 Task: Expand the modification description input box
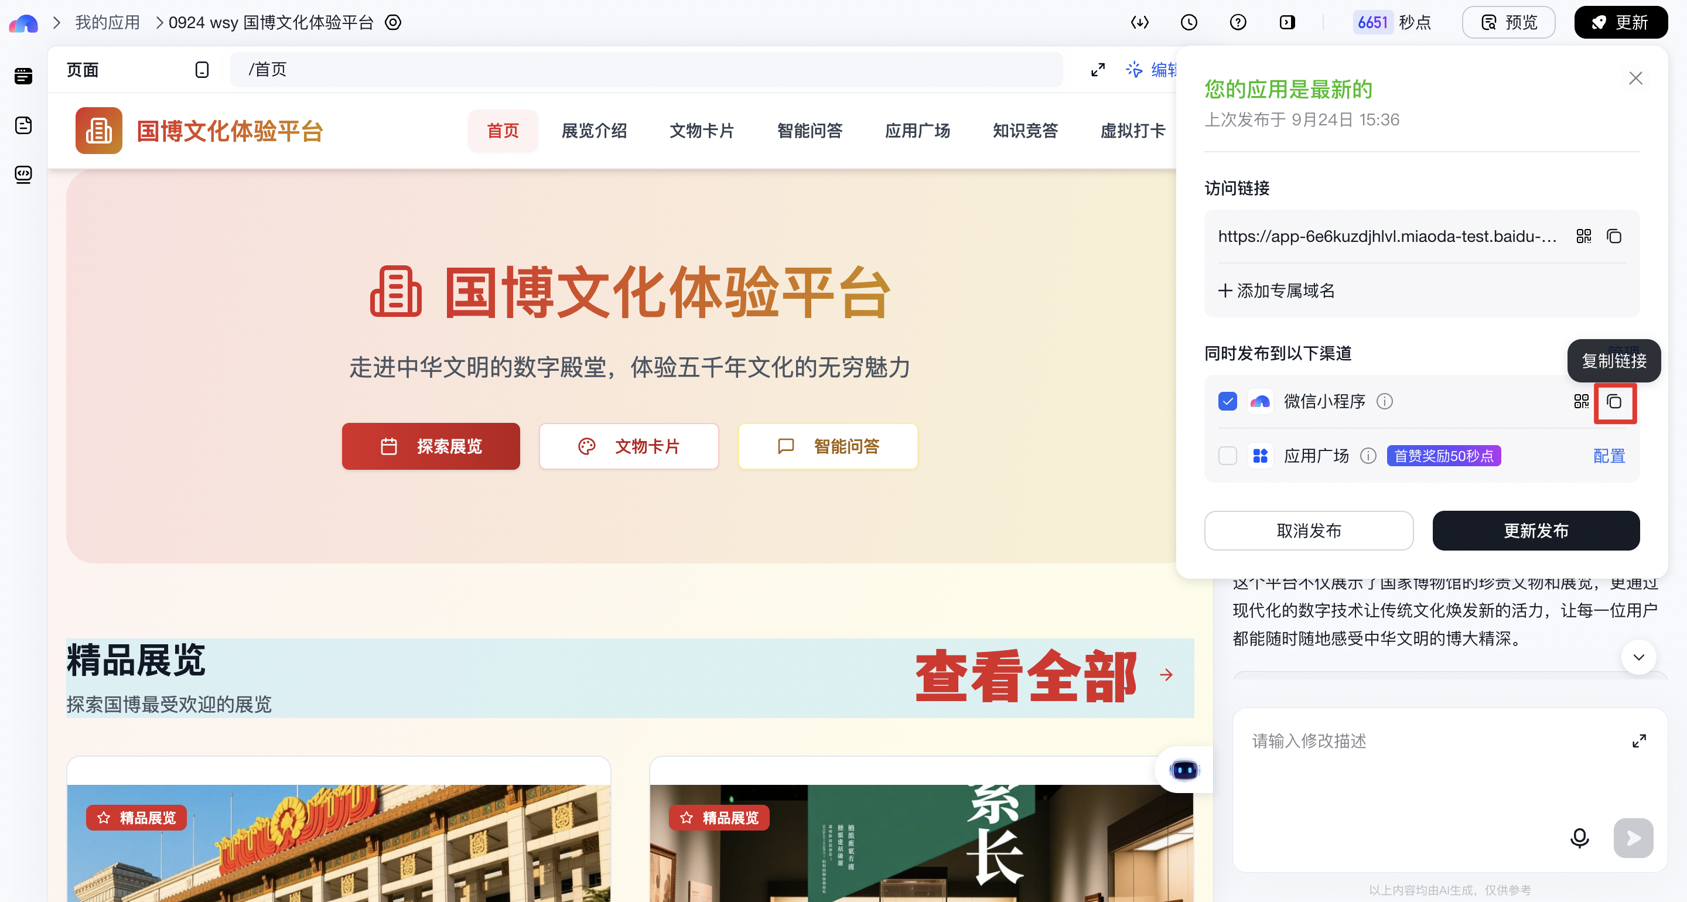1638,741
